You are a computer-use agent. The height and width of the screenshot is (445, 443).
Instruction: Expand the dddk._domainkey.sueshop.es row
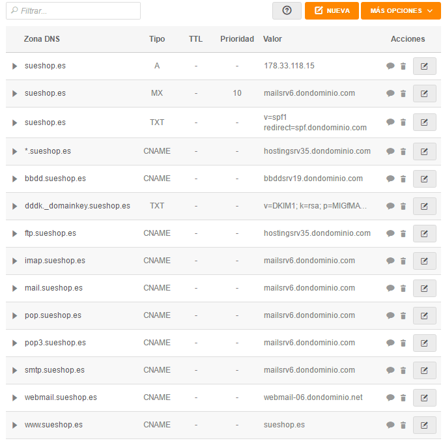point(14,206)
